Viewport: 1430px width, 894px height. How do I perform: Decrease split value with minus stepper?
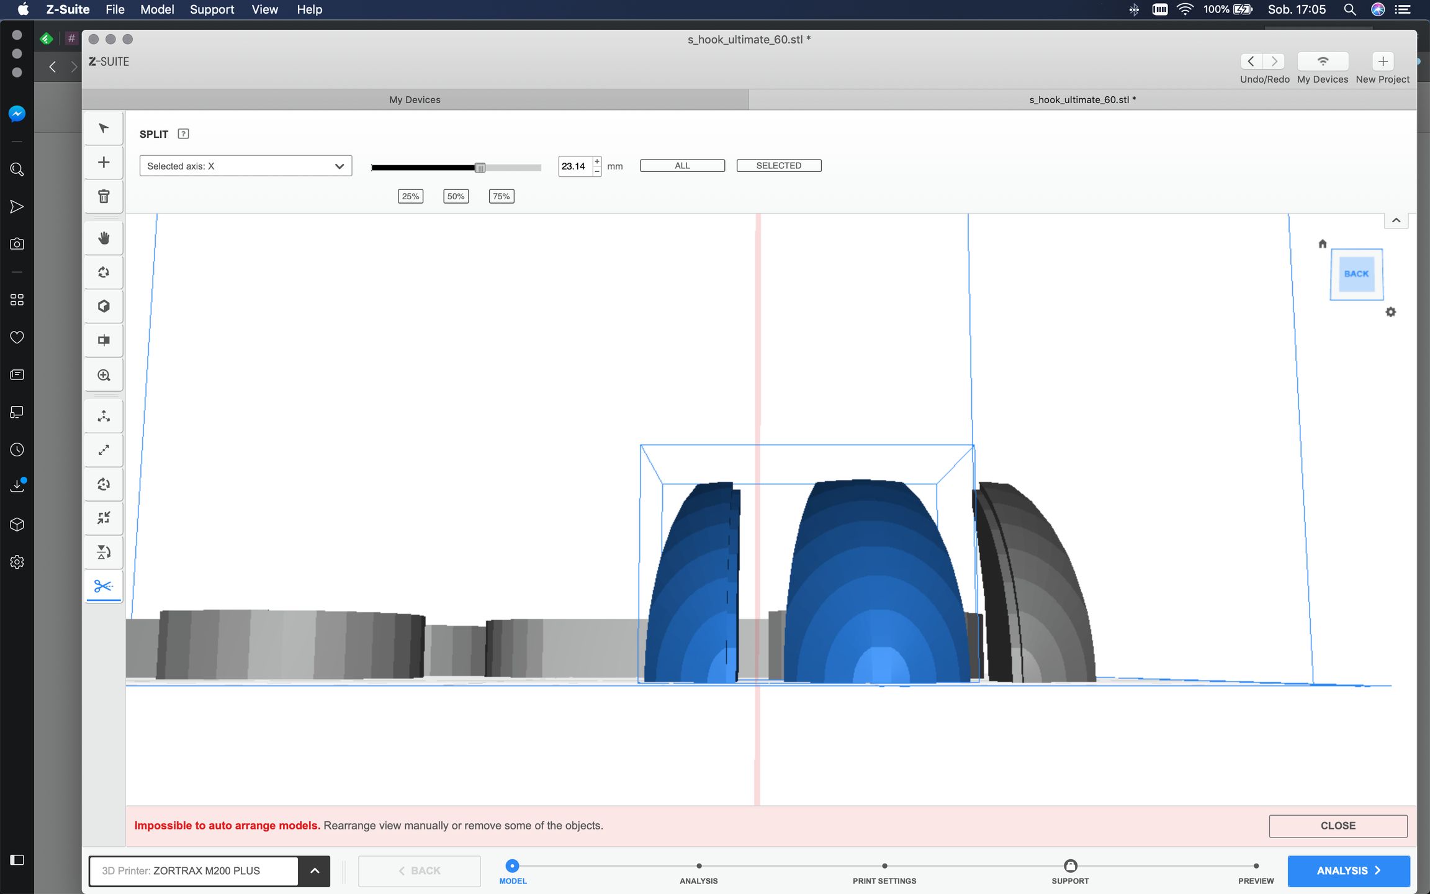[597, 171]
